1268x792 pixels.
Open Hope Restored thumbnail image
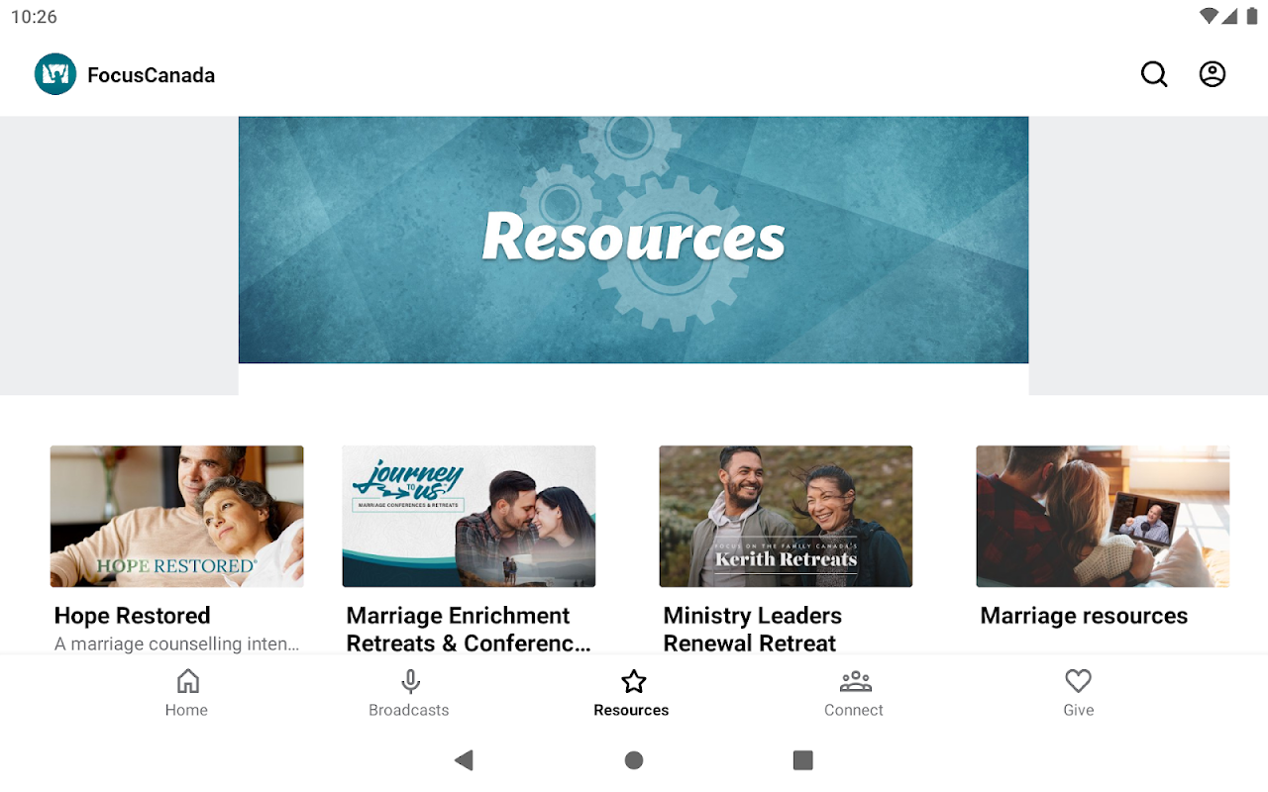(x=177, y=517)
